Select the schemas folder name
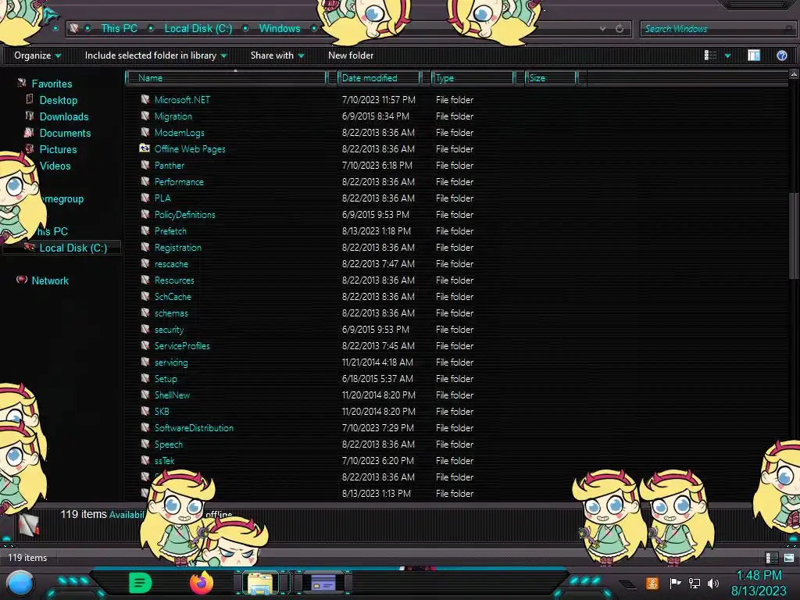Screen dimensions: 800x600 coord(171,312)
